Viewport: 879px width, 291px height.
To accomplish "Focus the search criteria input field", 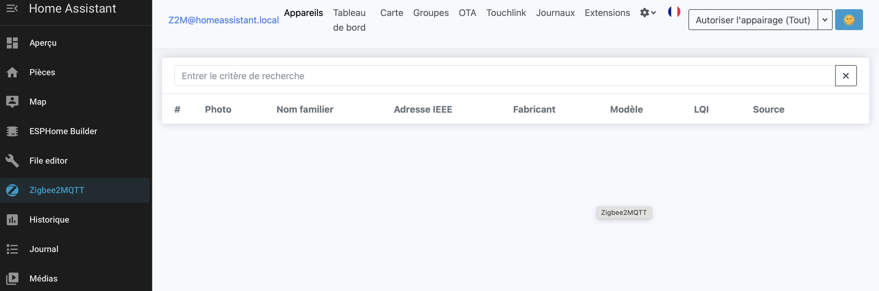I will pos(505,76).
